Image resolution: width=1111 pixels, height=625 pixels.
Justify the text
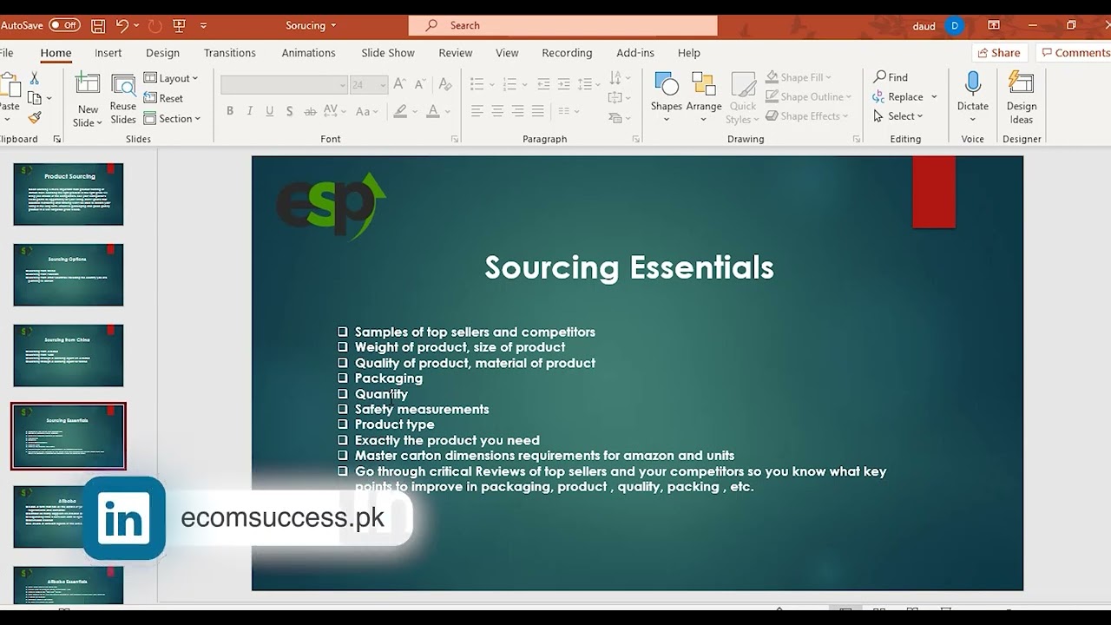coord(537,111)
